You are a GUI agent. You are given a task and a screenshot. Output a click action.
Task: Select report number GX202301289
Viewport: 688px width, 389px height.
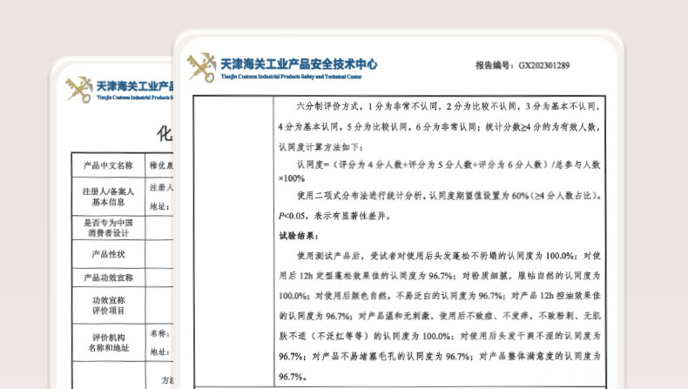point(544,65)
